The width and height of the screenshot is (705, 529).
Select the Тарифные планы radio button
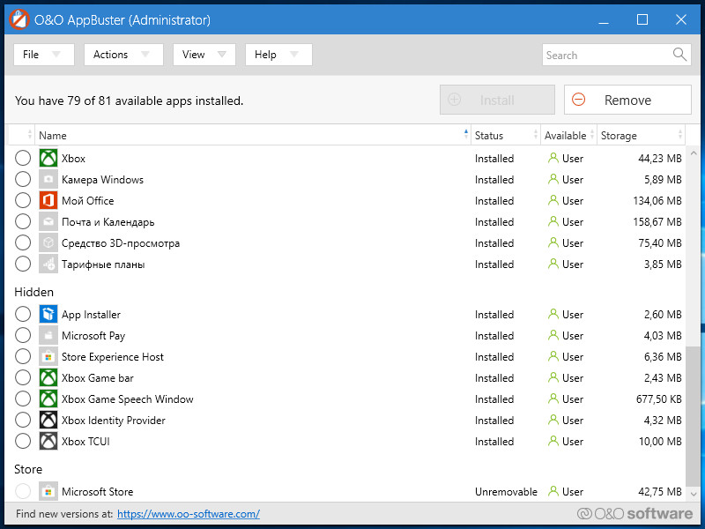coord(23,264)
